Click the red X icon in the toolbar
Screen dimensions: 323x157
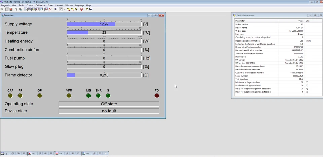tap(11, 9)
